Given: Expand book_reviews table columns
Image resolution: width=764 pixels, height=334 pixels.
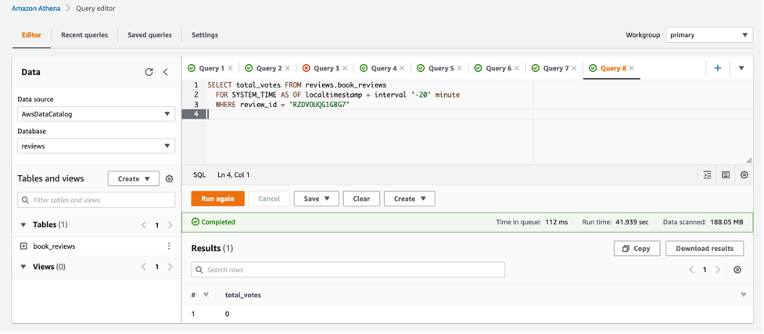Looking at the screenshot, I should [23, 246].
